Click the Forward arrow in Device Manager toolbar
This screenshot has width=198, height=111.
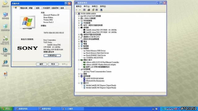click(80, 10)
